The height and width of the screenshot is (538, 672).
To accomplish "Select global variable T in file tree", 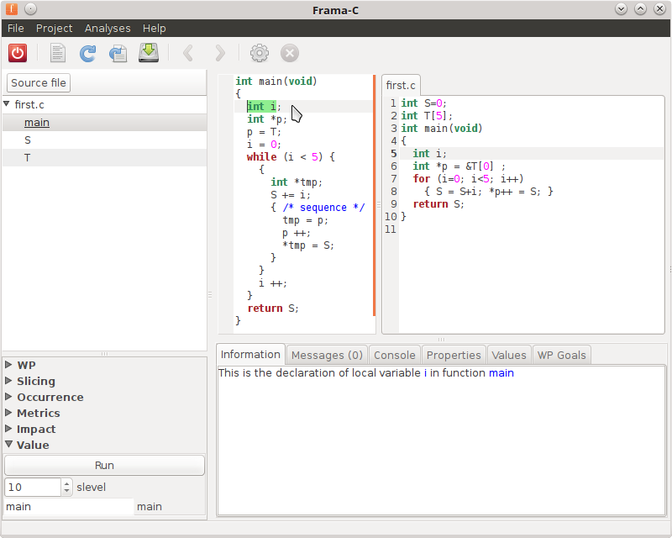I will pyautogui.click(x=28, y=158).
